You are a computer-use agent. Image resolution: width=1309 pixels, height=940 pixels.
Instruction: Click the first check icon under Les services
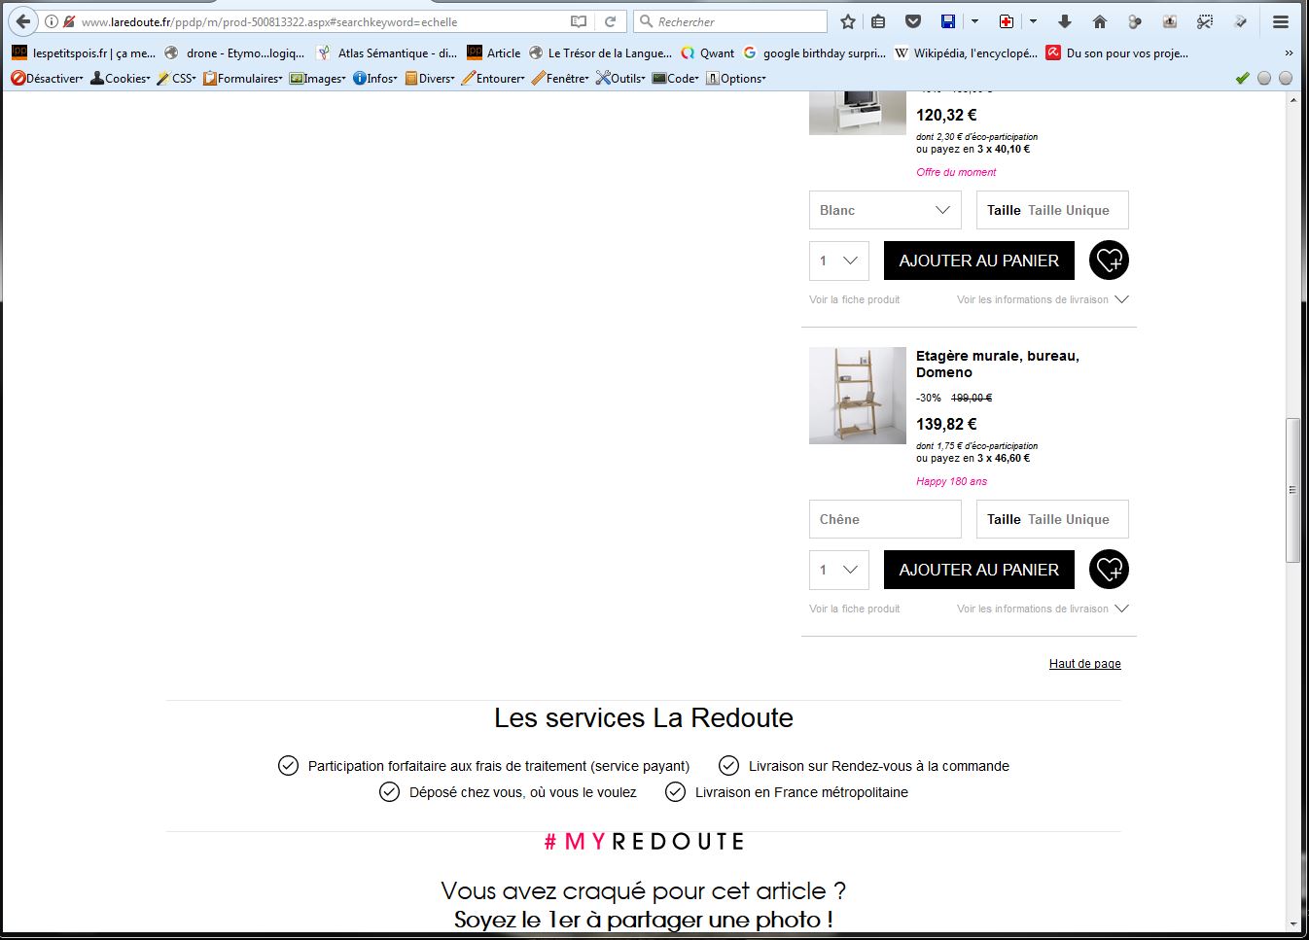pos(288,765)
